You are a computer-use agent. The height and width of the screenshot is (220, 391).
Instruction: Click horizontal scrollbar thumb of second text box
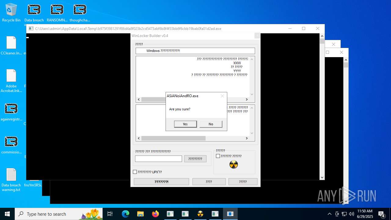coord(173,138)
